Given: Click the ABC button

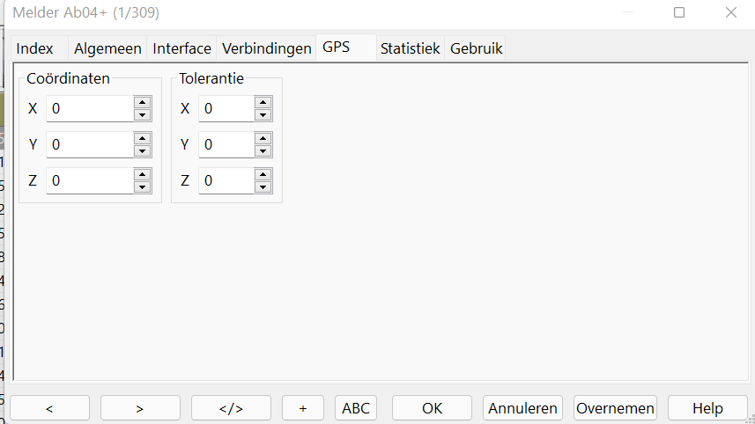Looking at the screenshot, I should point(356,408).
